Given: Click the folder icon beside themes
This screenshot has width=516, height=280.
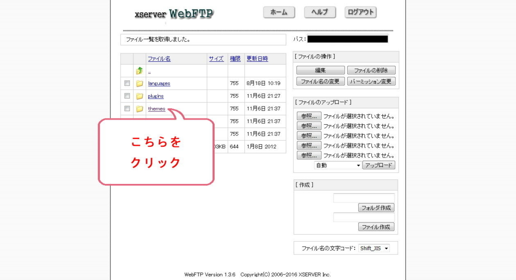Looking at the screenshot, I should [x=140, y=109].
